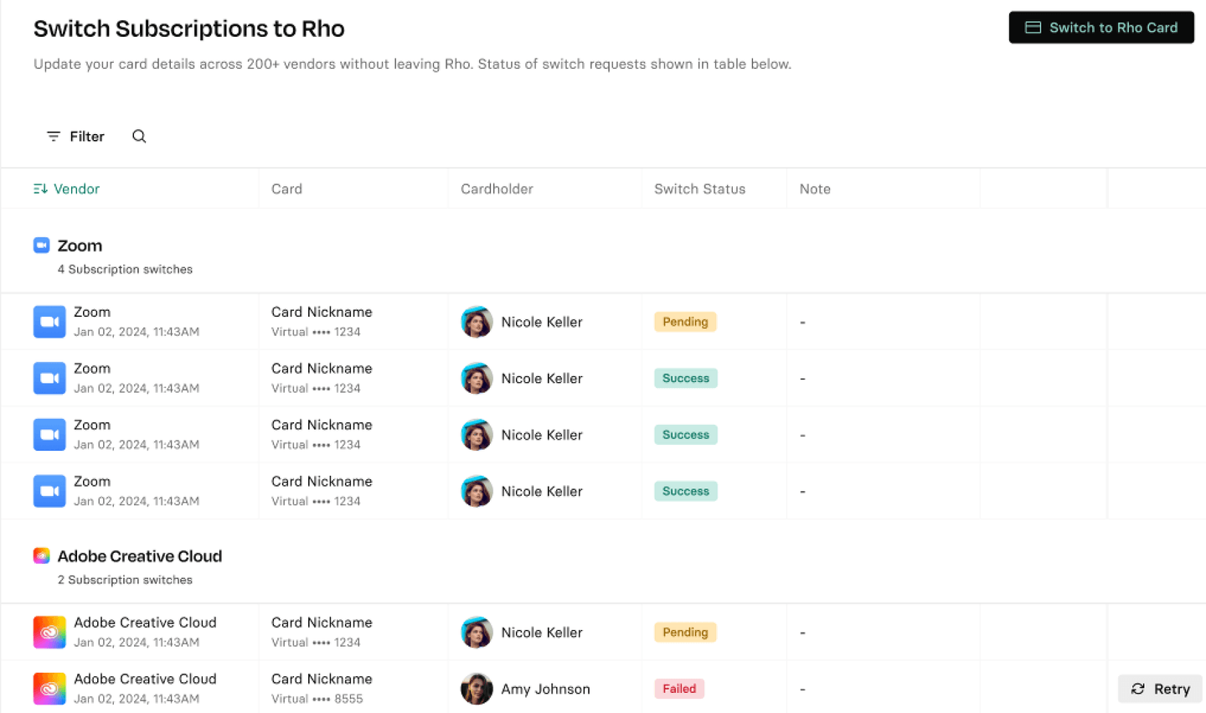
Task: Open the Filter options
Action: pos(75,137)
